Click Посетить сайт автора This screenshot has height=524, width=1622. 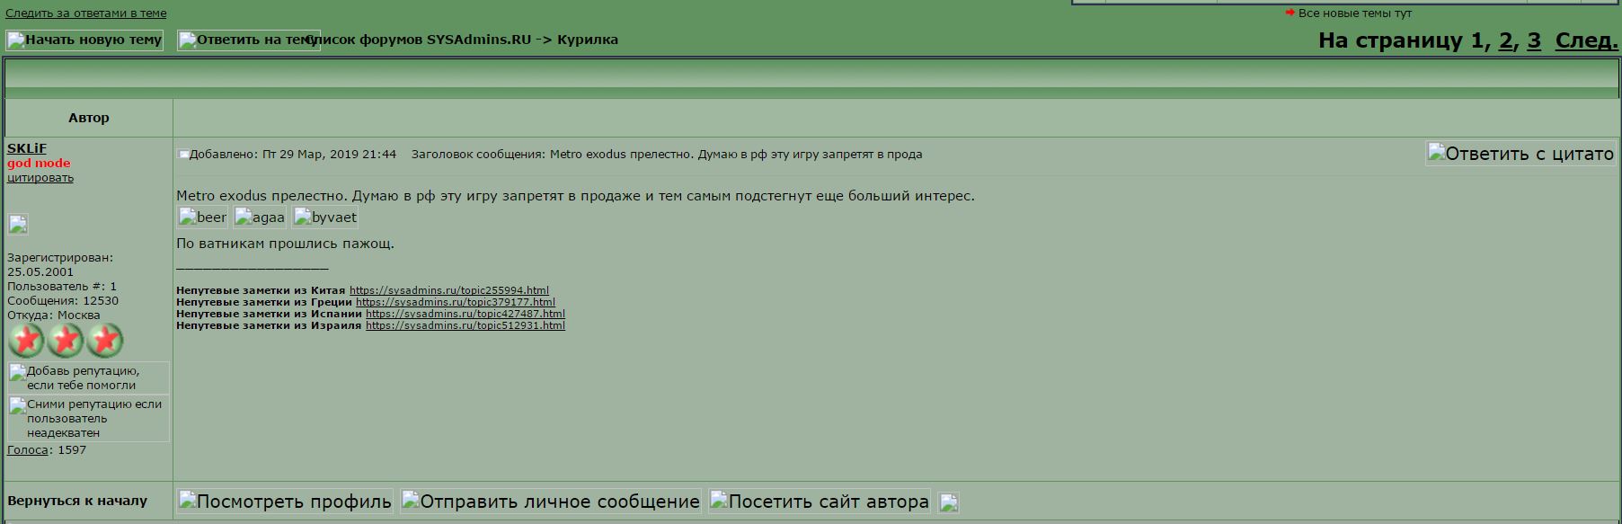click(820, 502)
